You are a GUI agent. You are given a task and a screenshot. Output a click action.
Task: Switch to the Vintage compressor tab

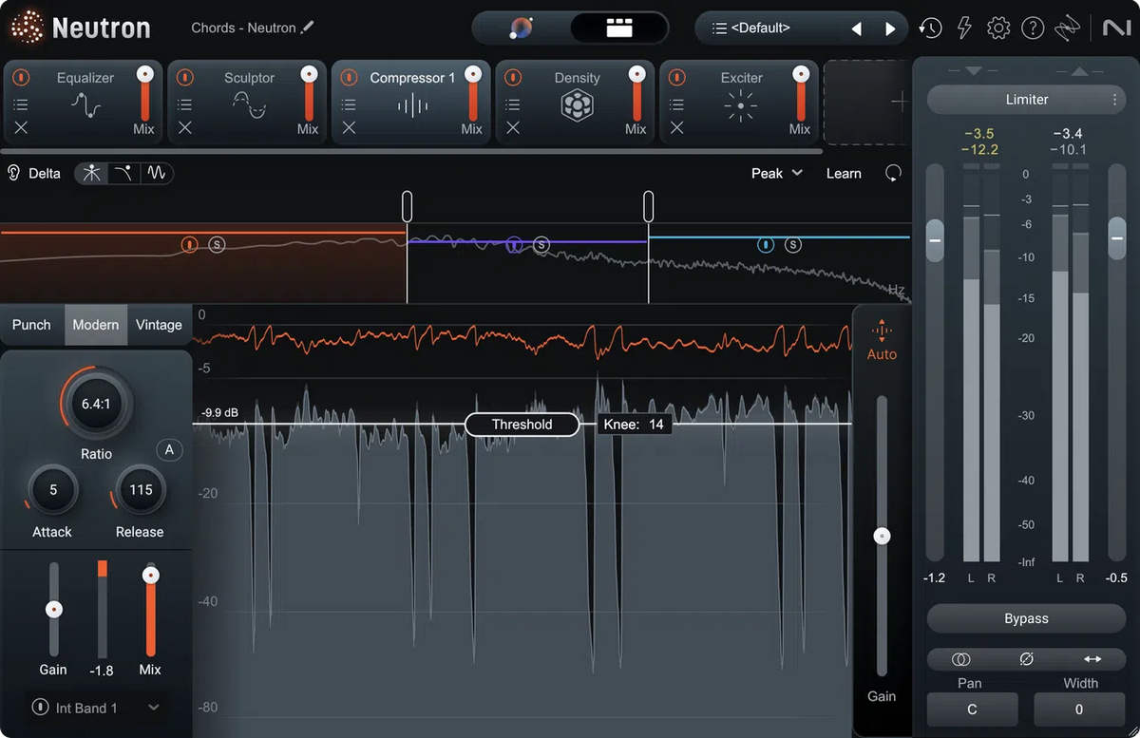point(159,324)
